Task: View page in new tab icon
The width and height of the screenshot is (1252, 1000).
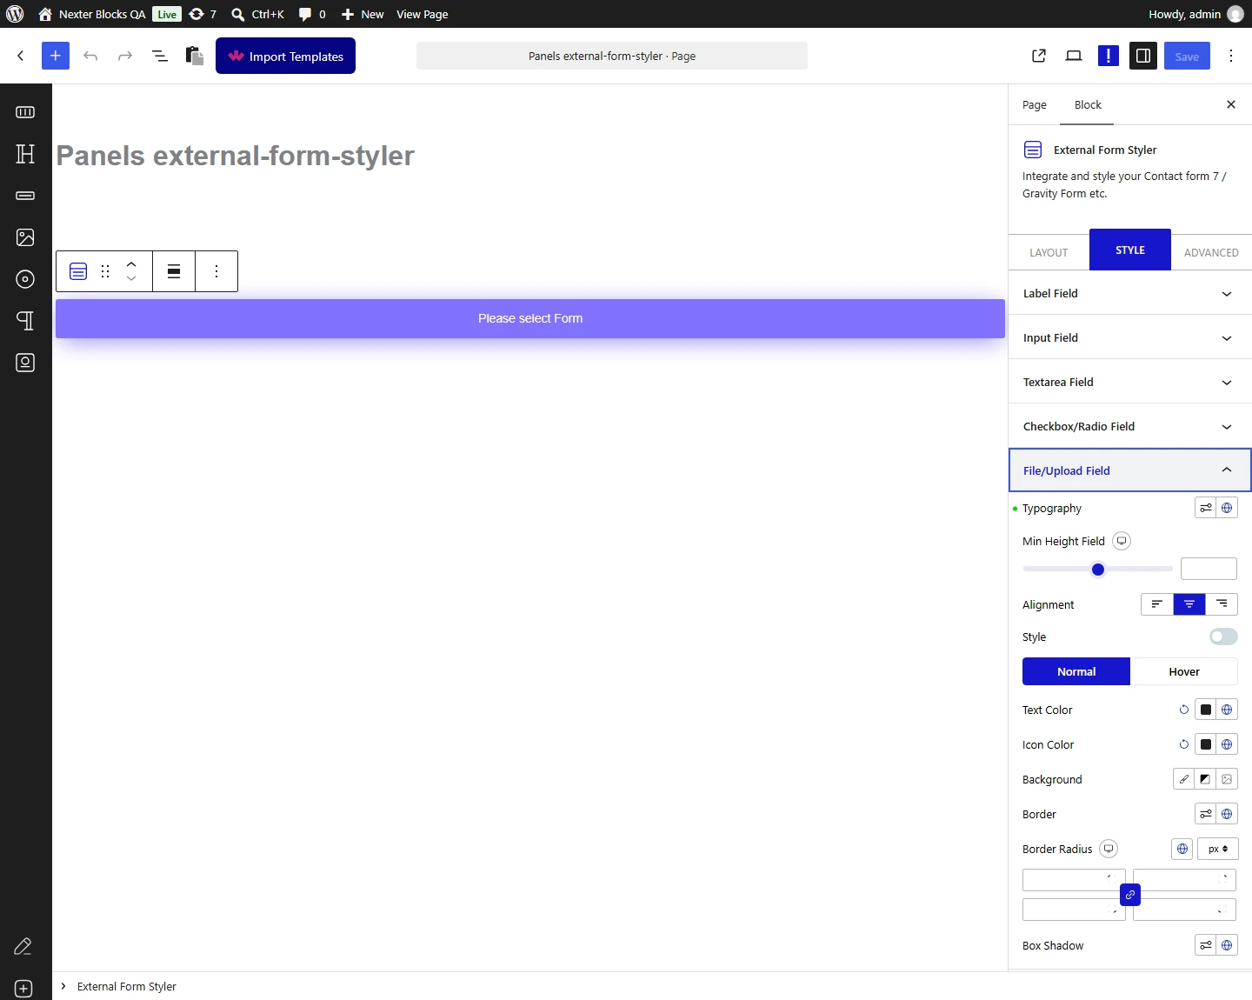Action: 1039,56
